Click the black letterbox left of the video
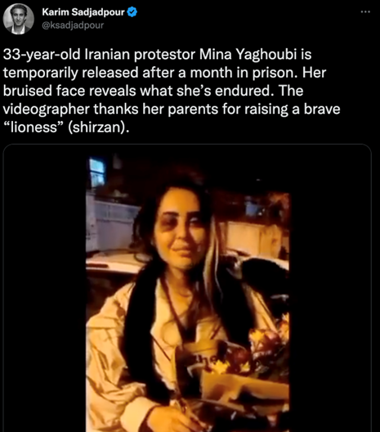The height and width of the screenshot is (432, 380). pyautogui.click(x=45, y=288)
